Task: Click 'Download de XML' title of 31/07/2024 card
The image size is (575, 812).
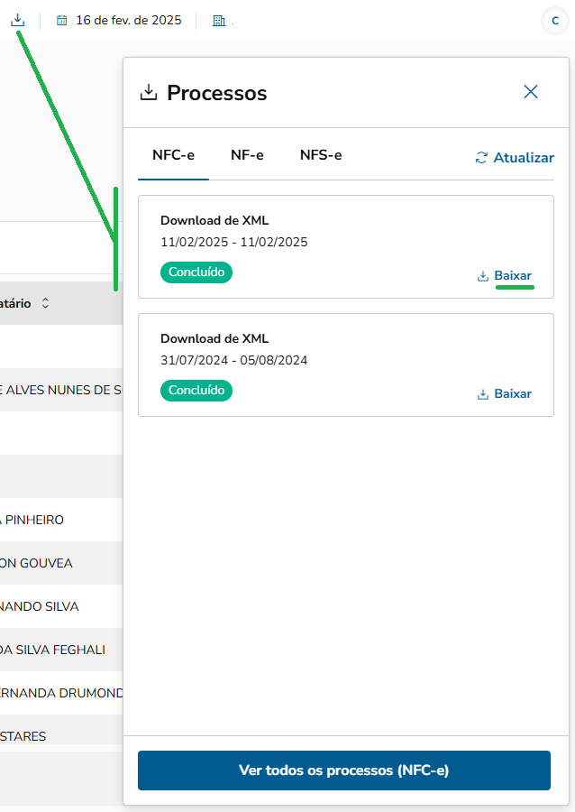Action: point(214,338)
